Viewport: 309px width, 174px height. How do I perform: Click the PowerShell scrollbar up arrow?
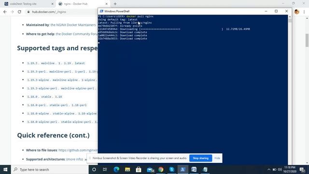[x=290, y=17]
